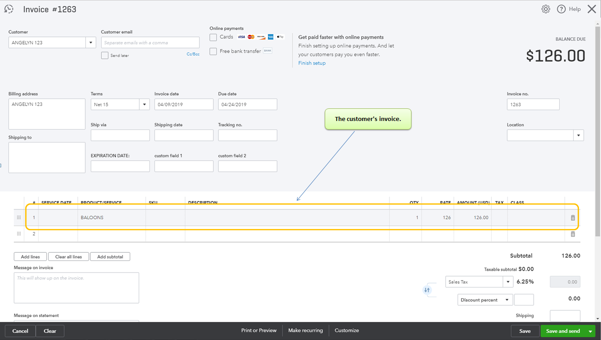This screenshot has height=340, width=601.
Task: Enable the Send later checkbox
Action: click(x=105, y=55)
